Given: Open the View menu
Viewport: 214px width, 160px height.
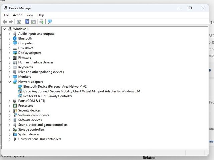Looking at the screenshot, I should [x=30, y=15].
